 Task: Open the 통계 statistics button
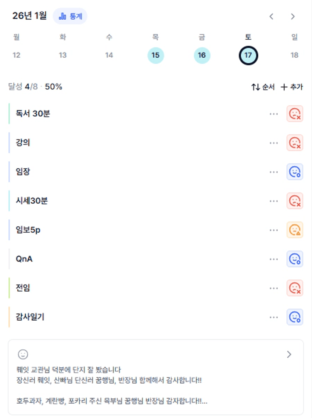point(70,16)
